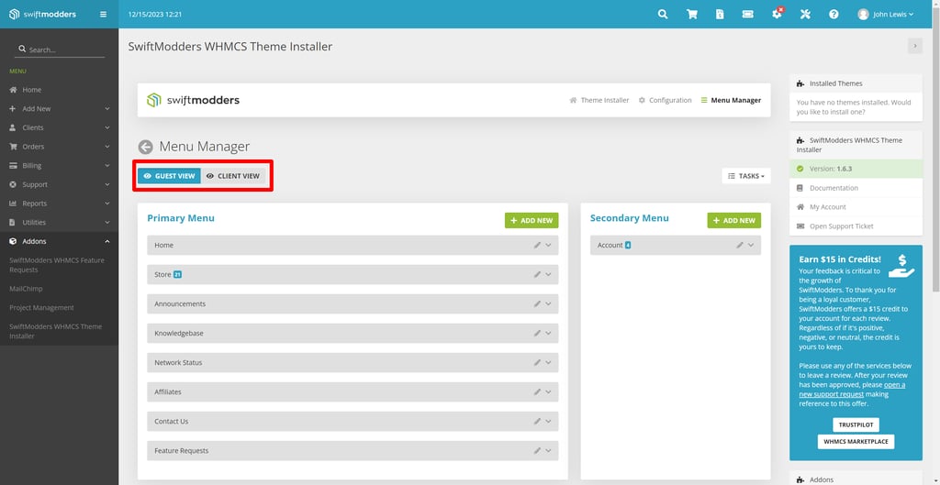This screenshot has width=940, height=485.
Task: Open the Configuration tab
Action: 665,100
